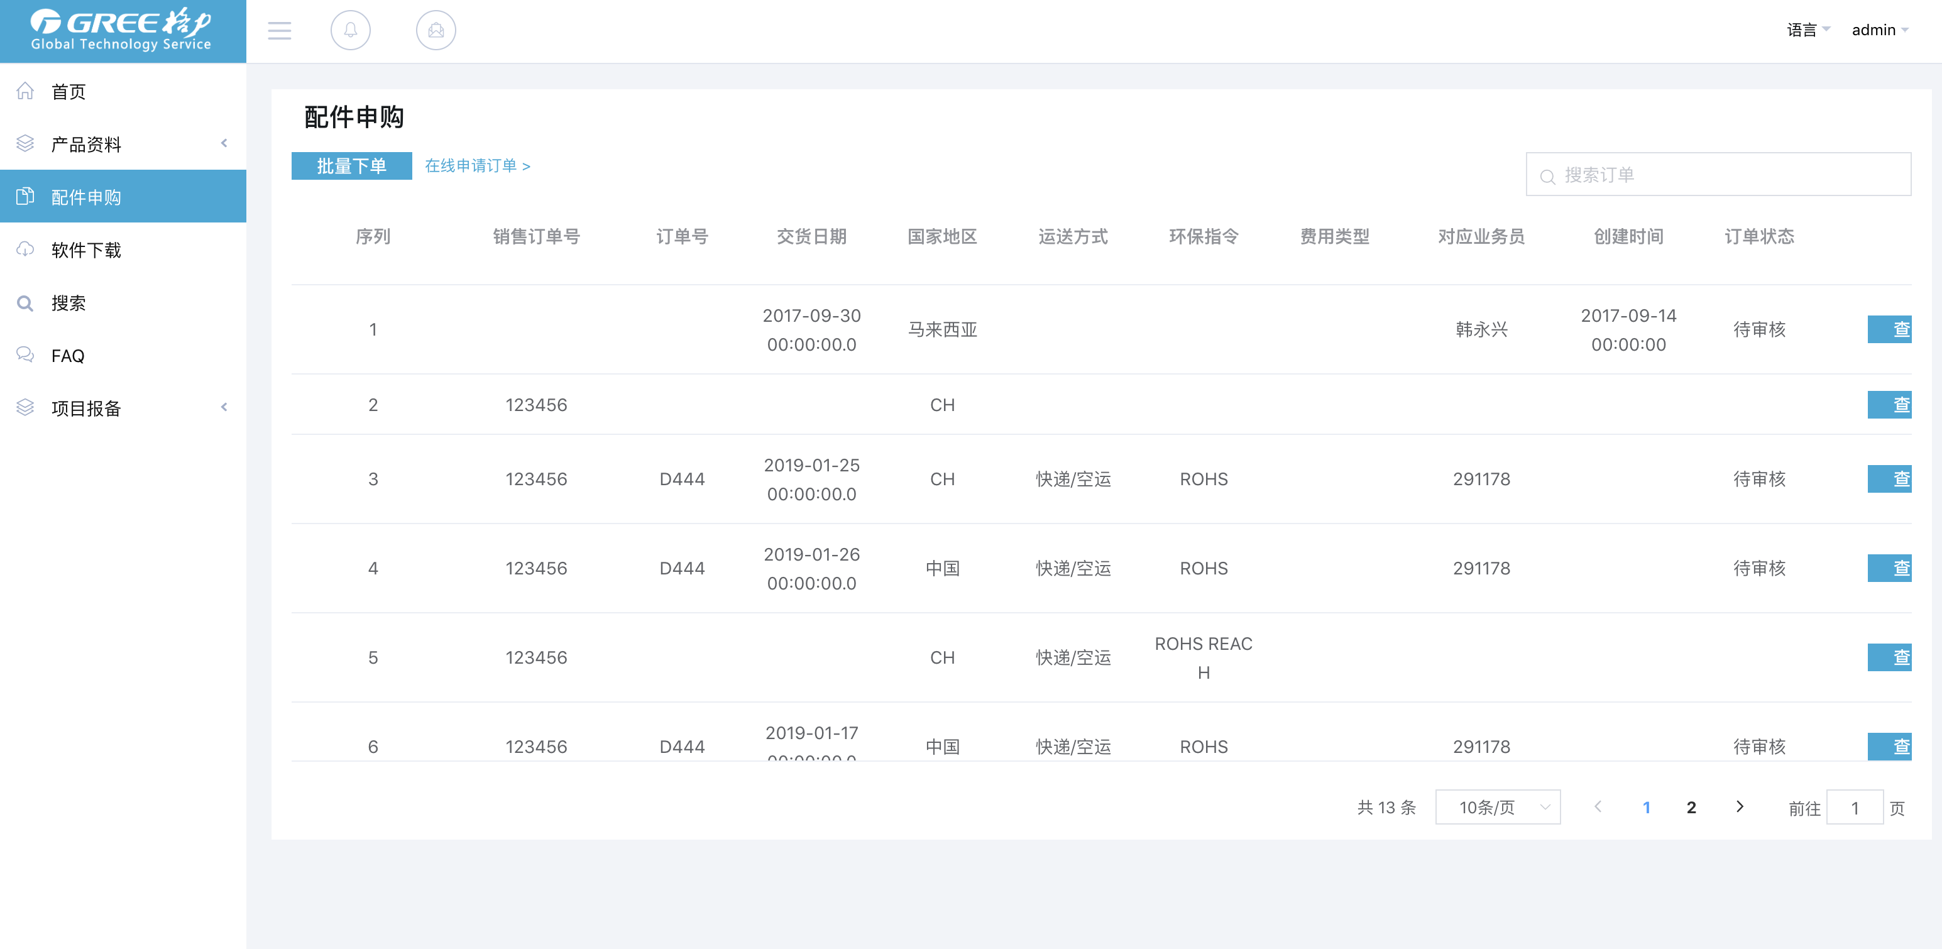This screenshot has height=949, width=1942.
Task: Click the magnifier icon beside 搜索 in sidebar
Action: coord(26,303)
